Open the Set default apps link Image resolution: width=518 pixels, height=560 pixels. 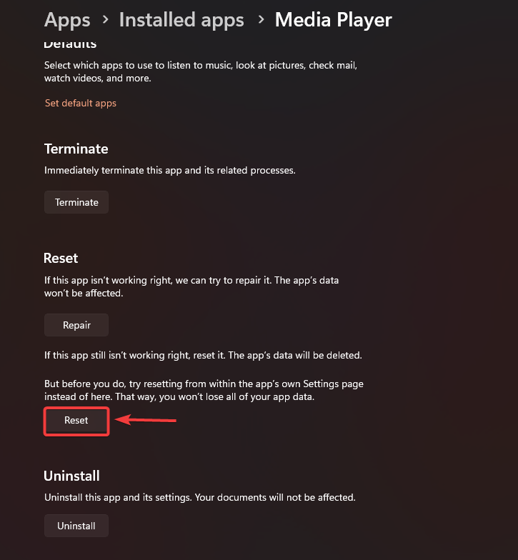coord(80,103)
